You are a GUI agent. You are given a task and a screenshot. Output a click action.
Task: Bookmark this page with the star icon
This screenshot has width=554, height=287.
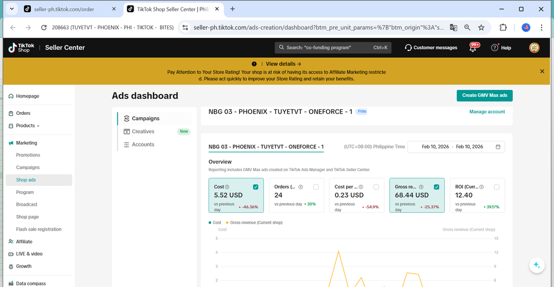click(x=481, y=28)
